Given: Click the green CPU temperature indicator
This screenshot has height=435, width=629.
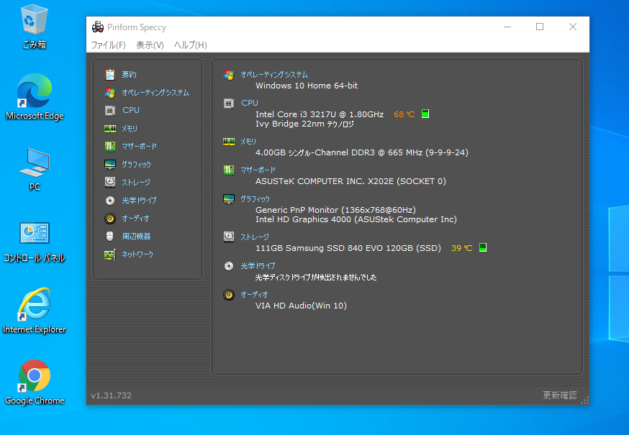Looking at the screenshot, I should pos(425,114).
